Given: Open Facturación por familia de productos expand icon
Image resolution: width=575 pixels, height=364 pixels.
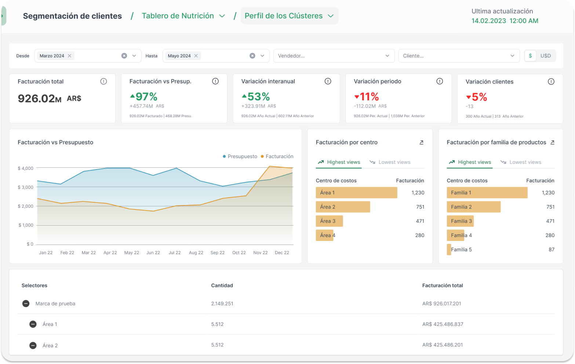Looking at the screenshot, I should point(552,142).
